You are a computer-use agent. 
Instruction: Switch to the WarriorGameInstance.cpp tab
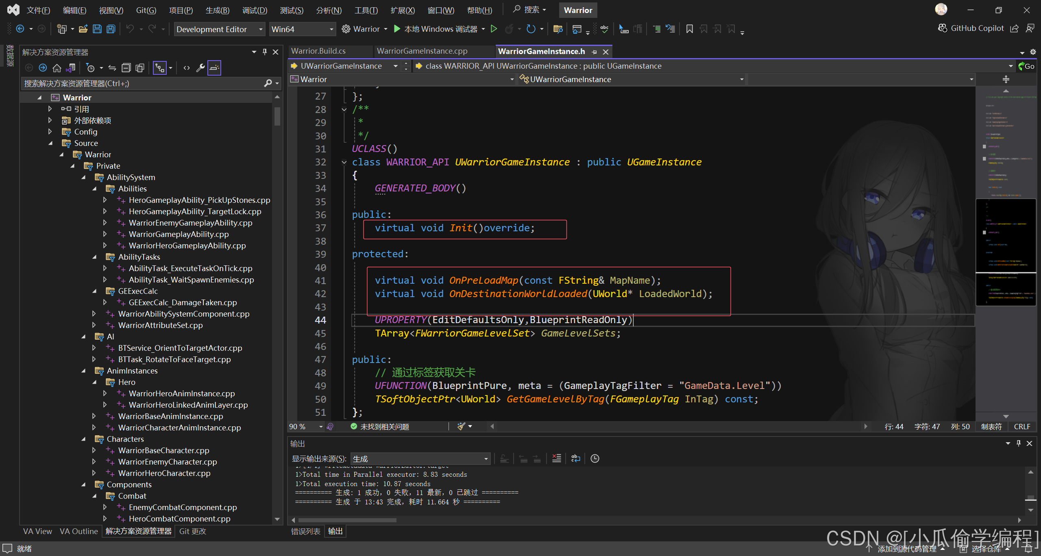[422, 51]
